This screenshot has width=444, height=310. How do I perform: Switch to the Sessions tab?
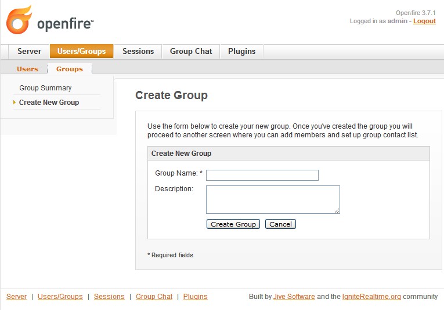(x=138, y=52)
